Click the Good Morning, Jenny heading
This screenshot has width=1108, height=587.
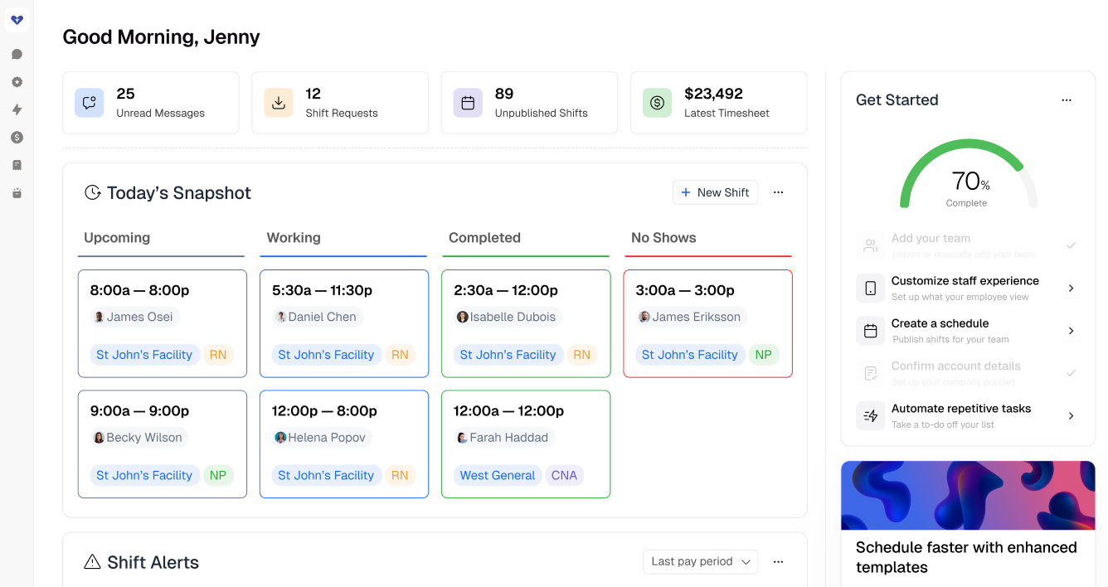tap(162, 36)
